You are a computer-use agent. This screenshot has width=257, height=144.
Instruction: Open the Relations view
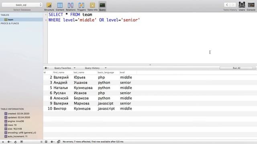(71, 6)
